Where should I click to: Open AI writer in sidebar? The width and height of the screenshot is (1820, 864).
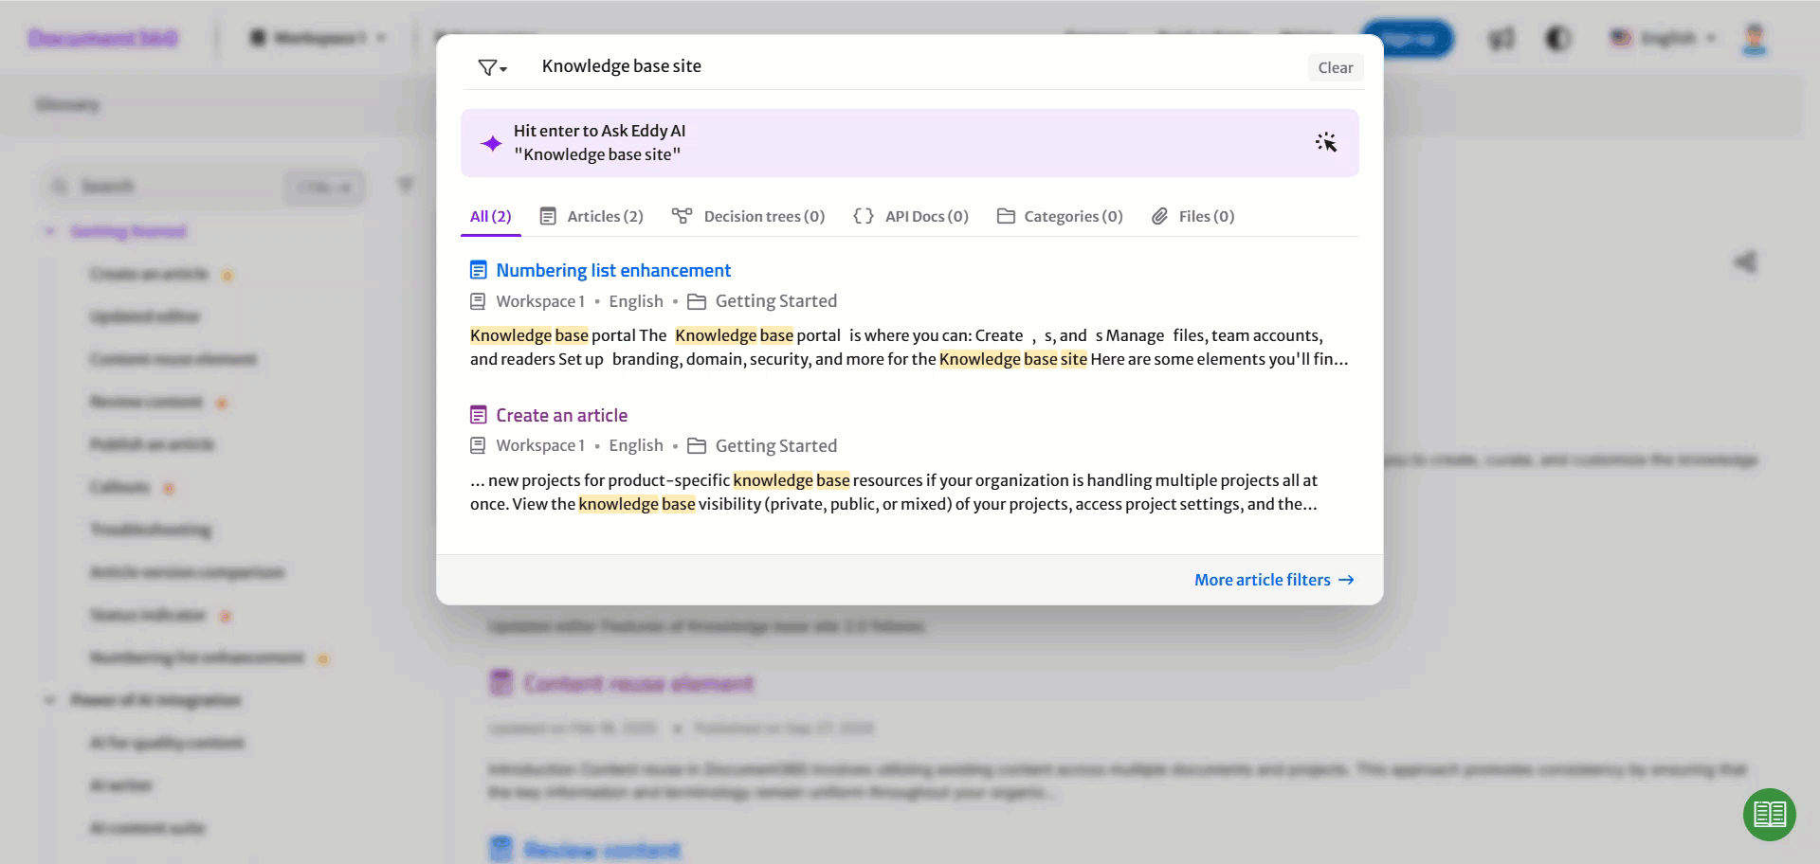tap(120, 785)
